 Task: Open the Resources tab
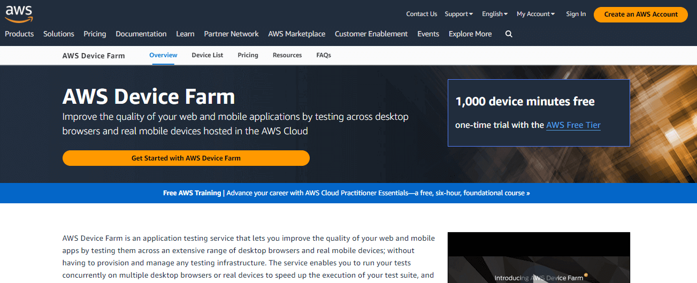[287, 55]
